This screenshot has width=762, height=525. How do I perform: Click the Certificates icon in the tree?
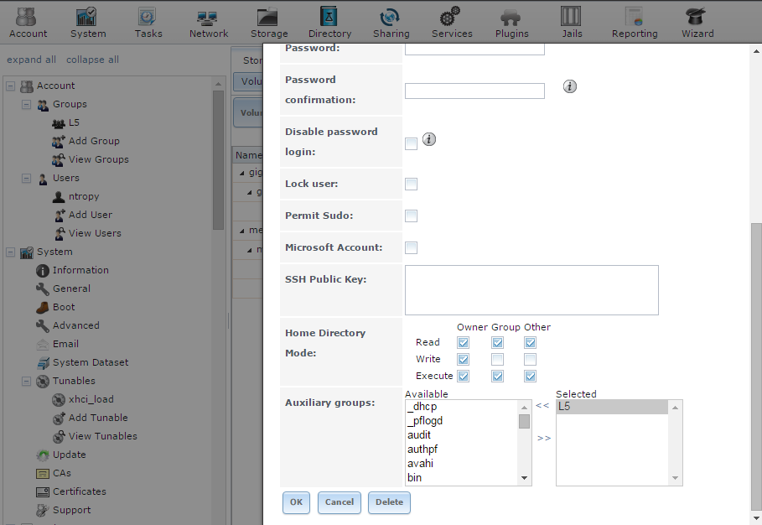(43, 492)
